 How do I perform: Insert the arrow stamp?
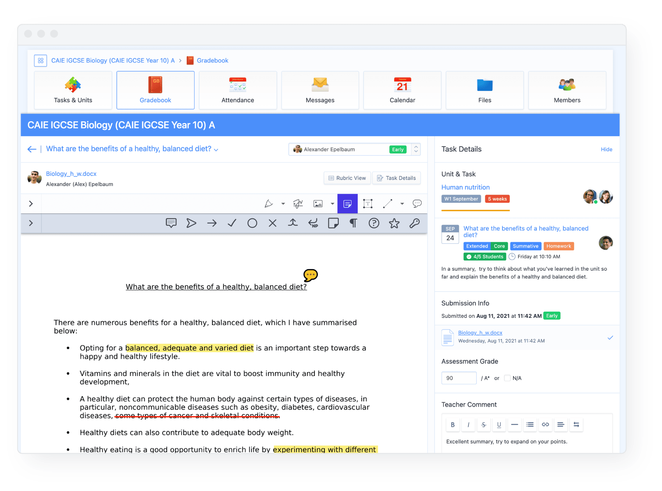(x=212, y=223)
